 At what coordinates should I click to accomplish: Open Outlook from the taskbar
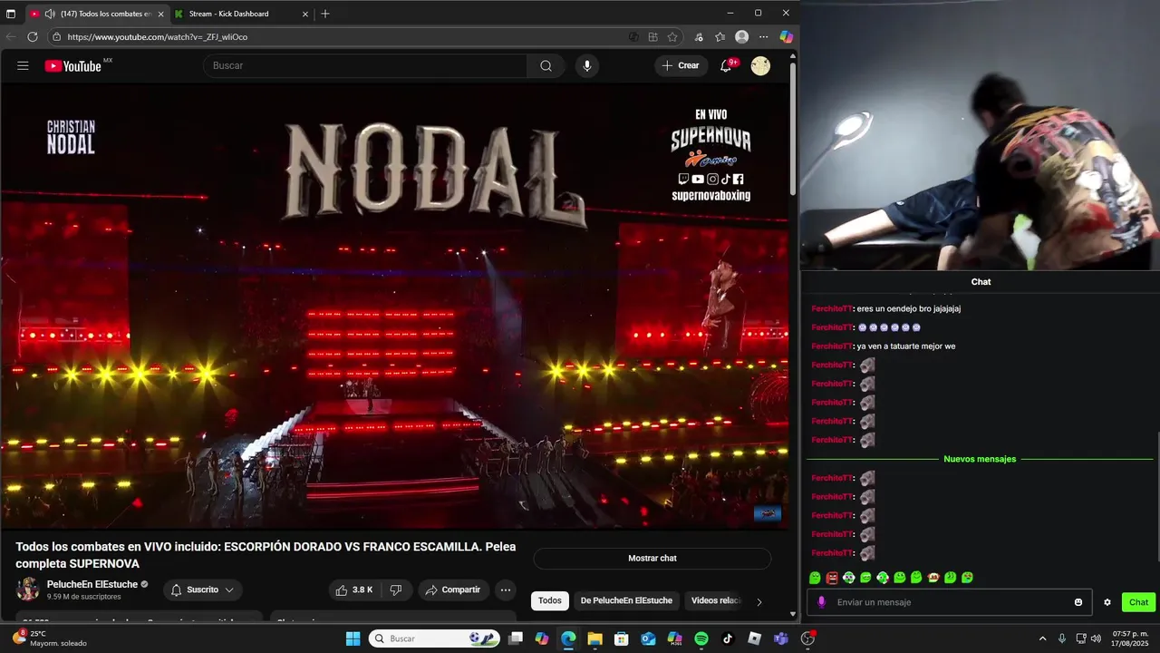tap(648, 638)
